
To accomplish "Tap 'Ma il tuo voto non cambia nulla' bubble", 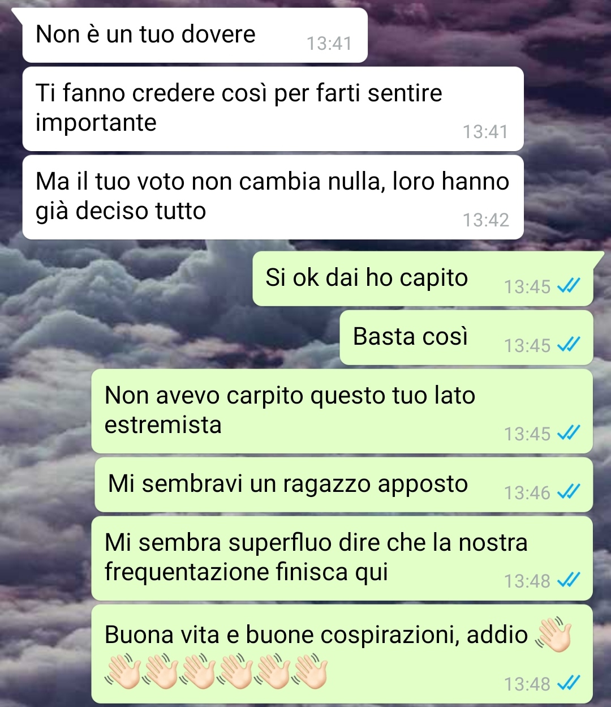I will coord(273,197).
